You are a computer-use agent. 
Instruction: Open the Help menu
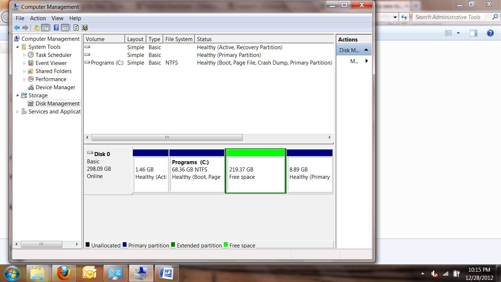point(75,18)
